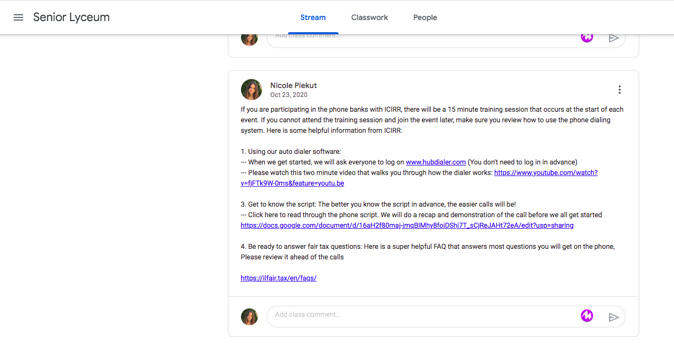This screenshot has width=674, height=349.
Task: Click the send arrow in the bottom comment box
Action: click(x=613, y=317)
